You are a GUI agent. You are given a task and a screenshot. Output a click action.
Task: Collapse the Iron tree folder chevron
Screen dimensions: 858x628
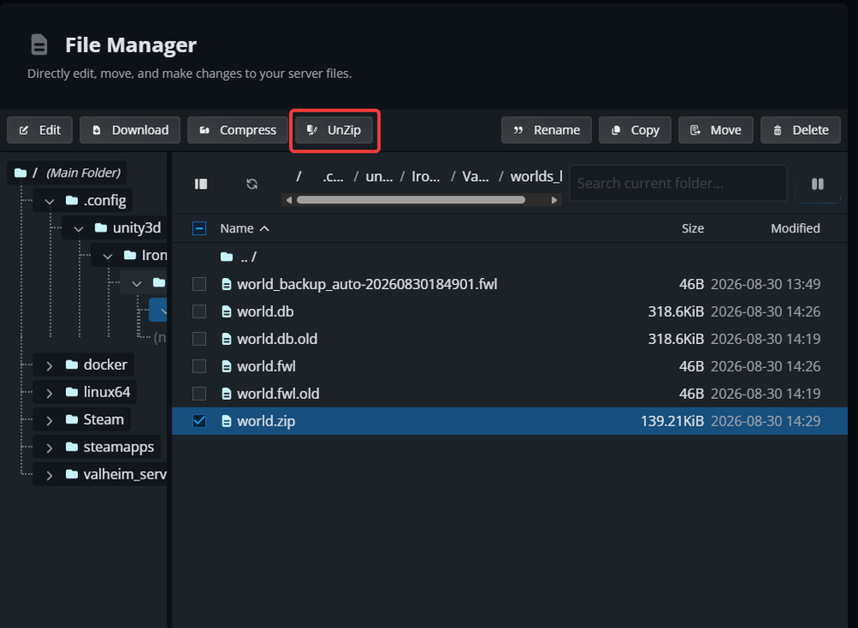point(107,257)
